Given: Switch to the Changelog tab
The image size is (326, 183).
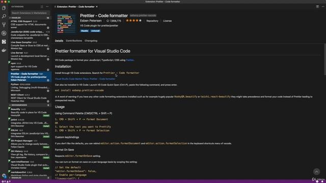Looking at the screenshot, I should coord(91,41).
